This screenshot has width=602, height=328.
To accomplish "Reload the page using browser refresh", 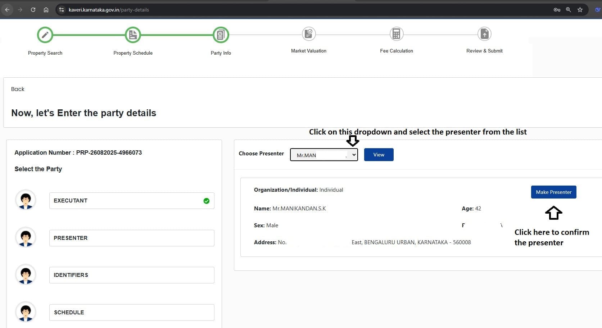I will point(33,10).
